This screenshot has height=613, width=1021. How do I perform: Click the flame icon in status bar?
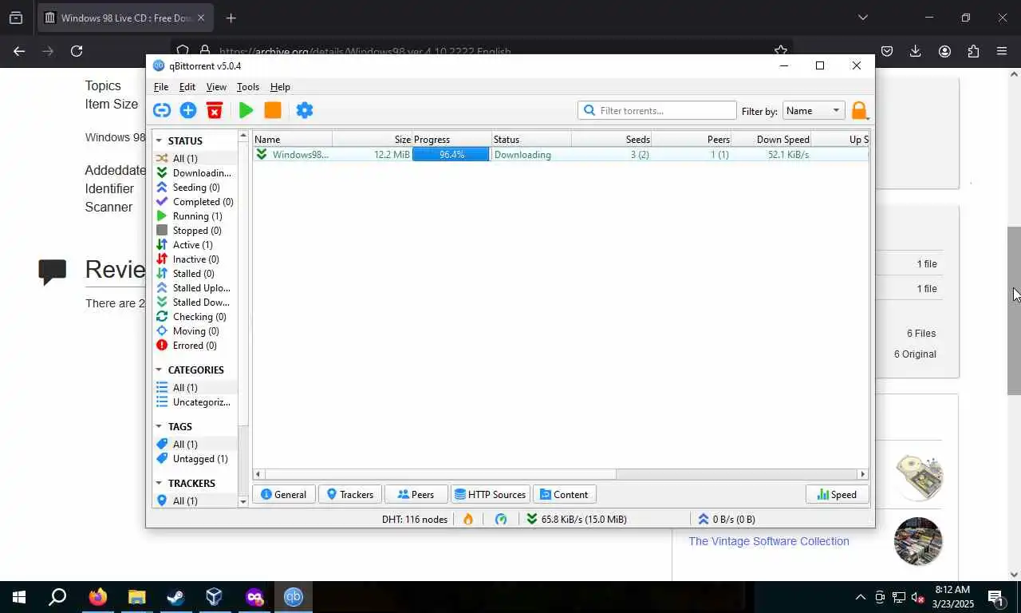click(468, 519)
